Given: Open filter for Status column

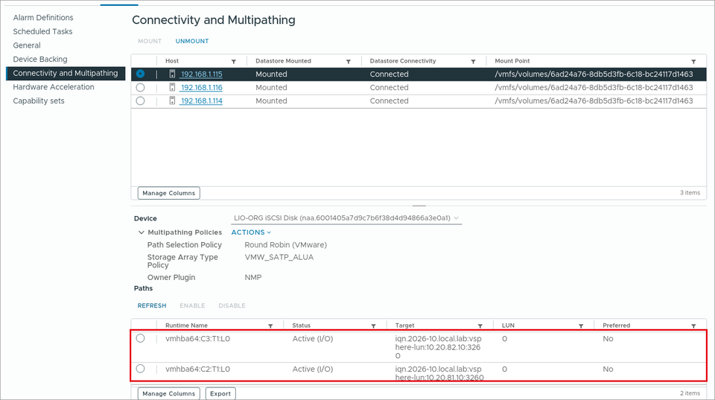Looking at the screenshot, I should point(373,326).
